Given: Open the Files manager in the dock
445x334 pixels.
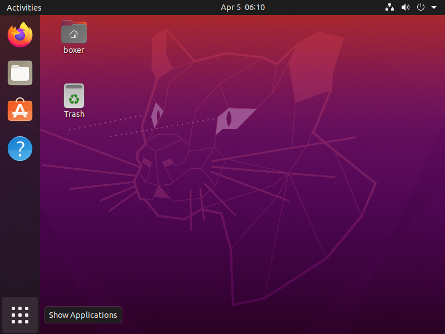Looking at the screenshot, I should pos(20,73).
